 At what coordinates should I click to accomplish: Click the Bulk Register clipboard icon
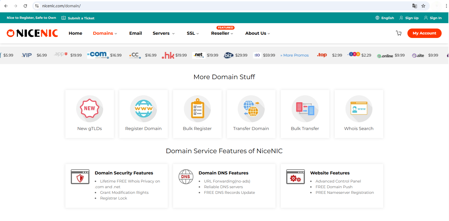(x=197, y=108)
